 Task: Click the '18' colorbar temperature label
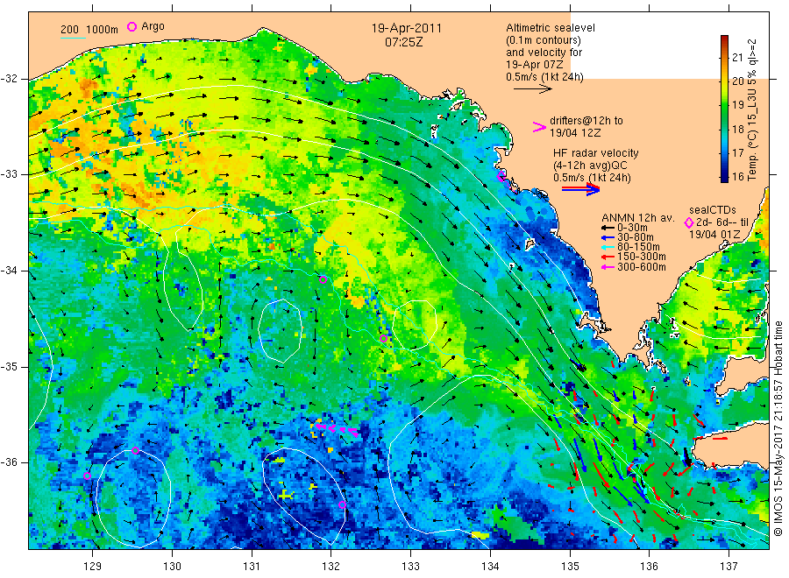point(737,129)
